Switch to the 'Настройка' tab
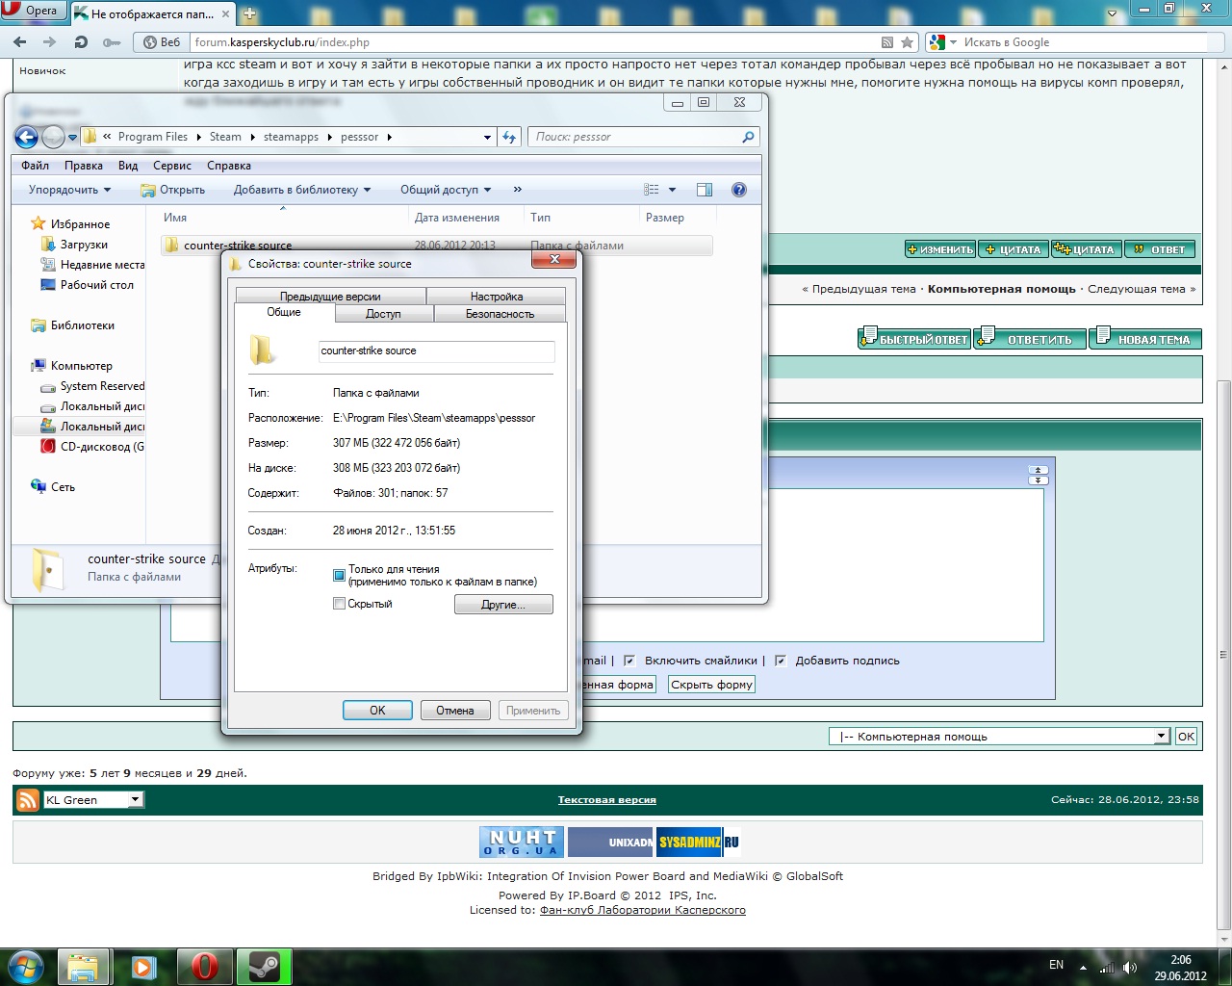The height and width of the screenshot is (986, 1232). (x=497, y=297)
